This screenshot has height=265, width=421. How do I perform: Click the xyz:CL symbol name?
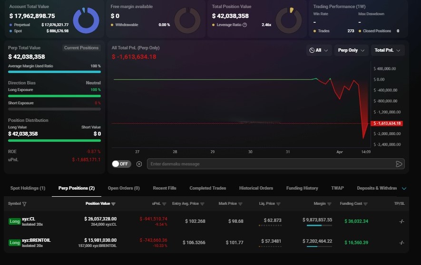point(29,219)
